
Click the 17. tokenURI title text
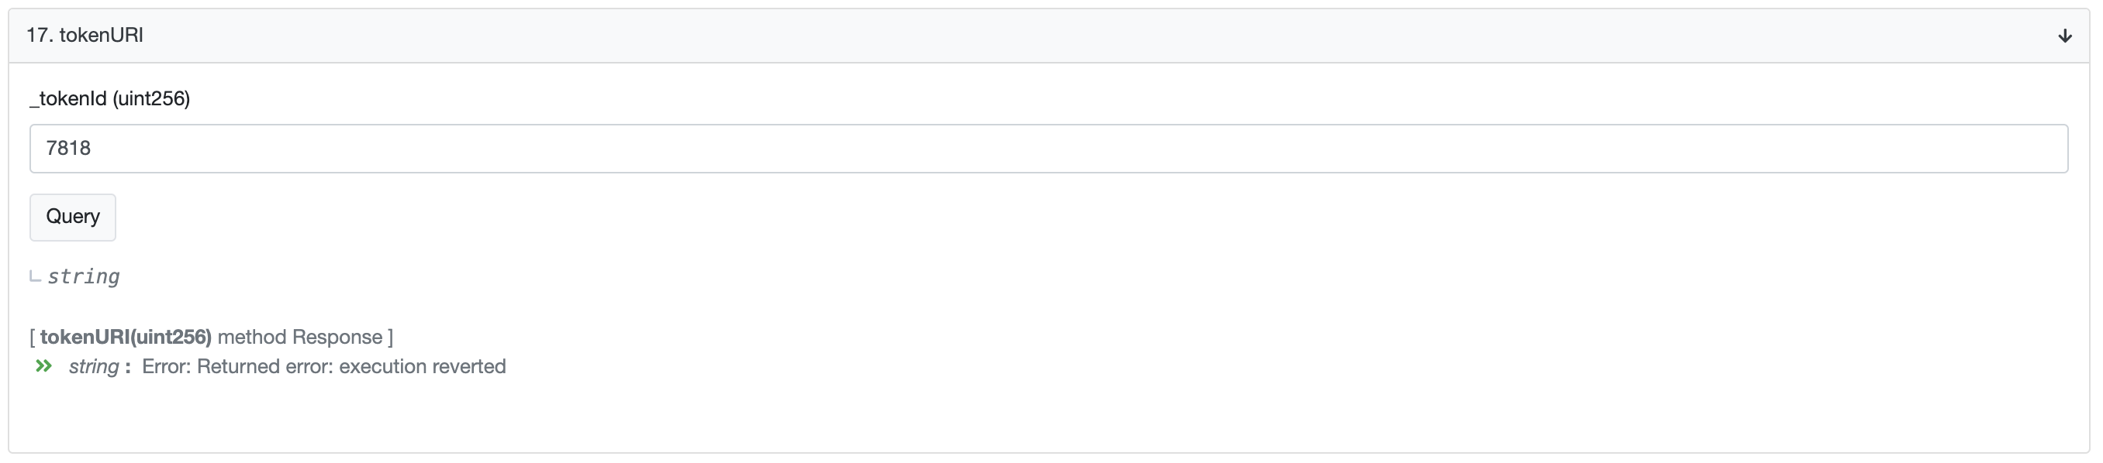pyautogui.click(x=83, y=35)
